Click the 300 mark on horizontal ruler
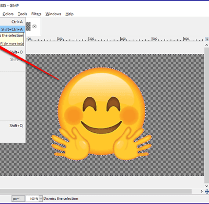 (x=91, y=39)
